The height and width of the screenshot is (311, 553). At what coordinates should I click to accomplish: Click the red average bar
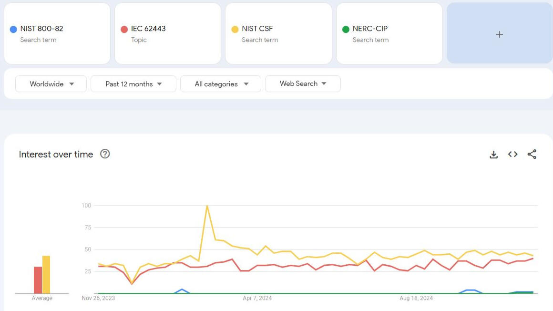[x=38, y=280]
